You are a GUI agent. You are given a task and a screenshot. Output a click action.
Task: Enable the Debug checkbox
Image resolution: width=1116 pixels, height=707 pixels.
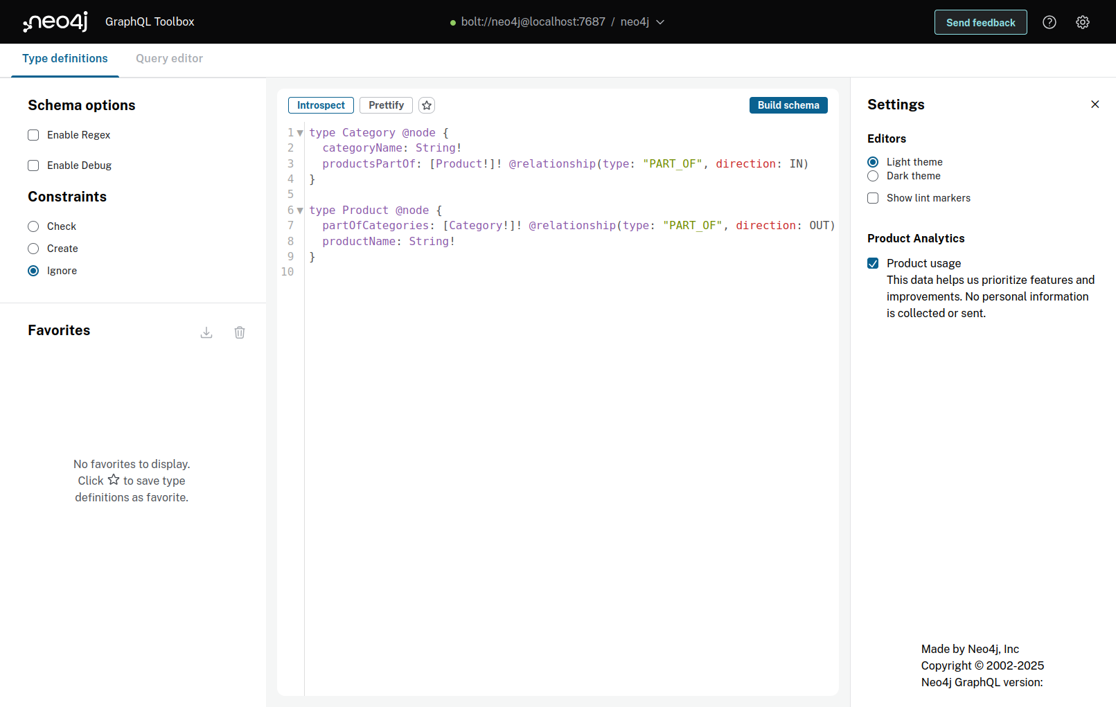[33, 165]
